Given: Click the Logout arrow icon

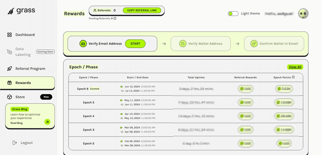Looking at the screenshot, I should coord(15,143).
